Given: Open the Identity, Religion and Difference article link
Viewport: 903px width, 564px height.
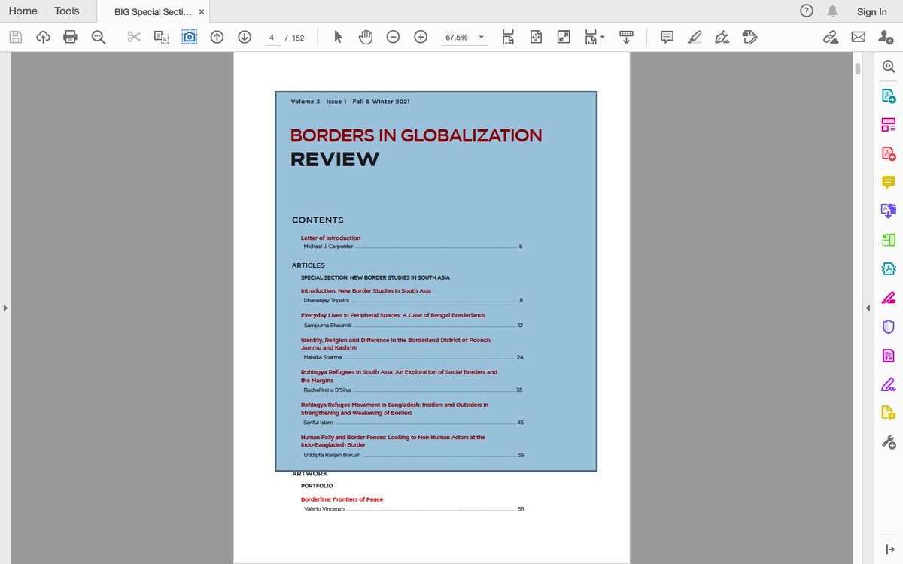Looking at the screenshot, I should click(x=396, y=344).
